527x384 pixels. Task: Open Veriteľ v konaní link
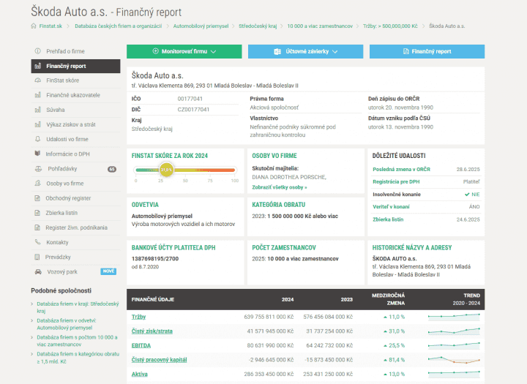coord(391,206)
